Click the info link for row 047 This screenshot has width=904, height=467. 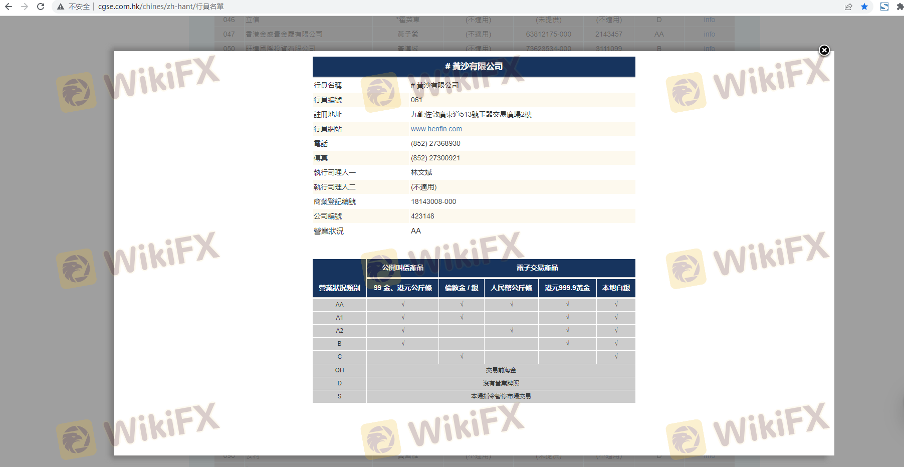pyautogui.click(x=709, y=34)
